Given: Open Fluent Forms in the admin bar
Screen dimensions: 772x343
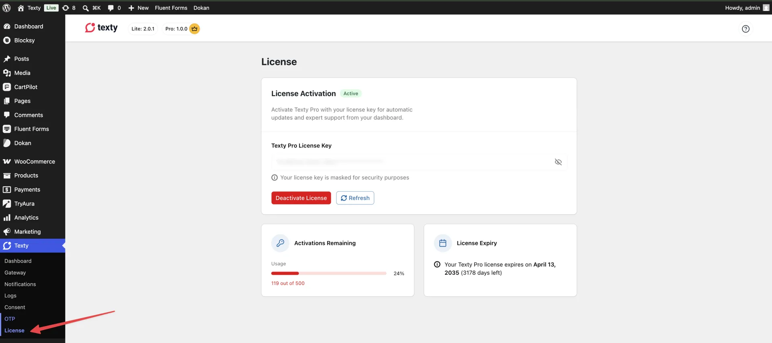Looking at the screenshot, I should tap(171, 8).
